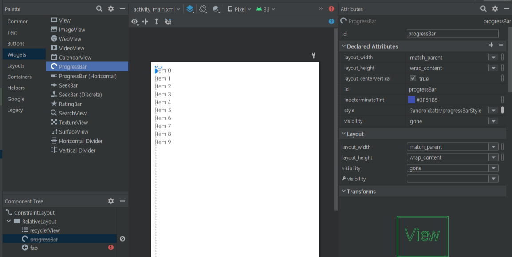Image resolution: width=512 pixels, height=257 pixels.
Task: Toggle autoconnect magnet icon
Action: 168,22
